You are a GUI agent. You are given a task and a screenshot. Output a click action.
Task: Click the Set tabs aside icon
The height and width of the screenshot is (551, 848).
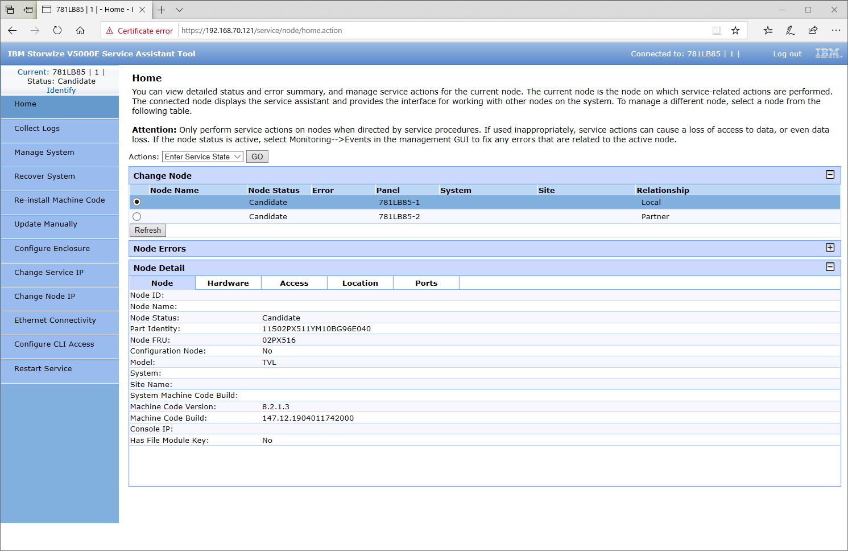point(28,10)
